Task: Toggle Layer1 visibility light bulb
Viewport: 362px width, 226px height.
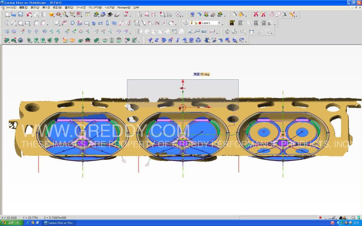Action: 192,23
